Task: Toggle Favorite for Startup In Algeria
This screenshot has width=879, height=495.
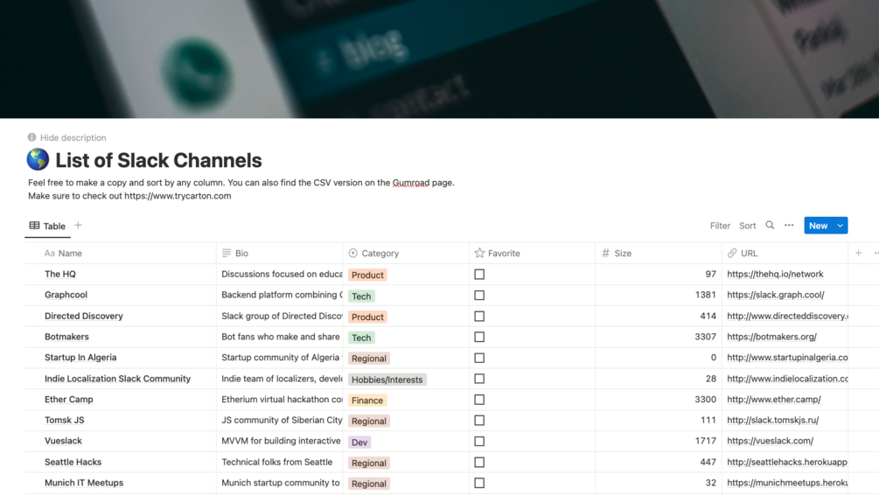Action: [479, 358]
